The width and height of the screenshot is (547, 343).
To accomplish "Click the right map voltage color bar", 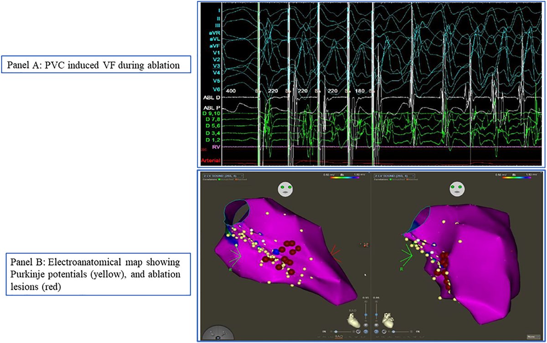I will pyautogui.click(x=516, y=178).
